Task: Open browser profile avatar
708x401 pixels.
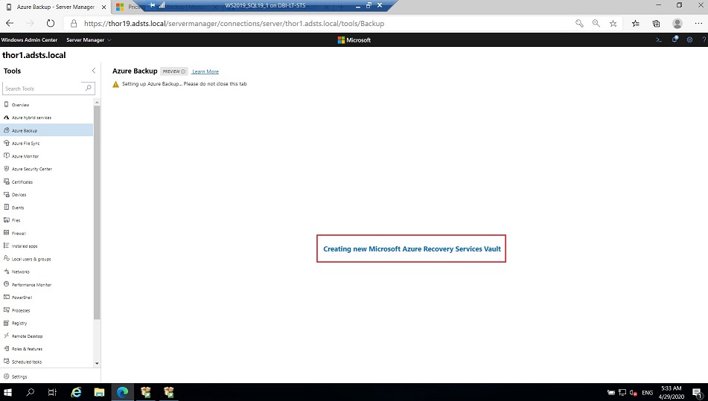Action: 677,24
